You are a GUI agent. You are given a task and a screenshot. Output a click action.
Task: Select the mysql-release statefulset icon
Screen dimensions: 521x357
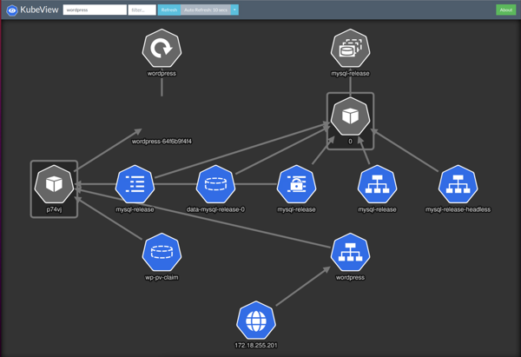(x=350, y=49)
